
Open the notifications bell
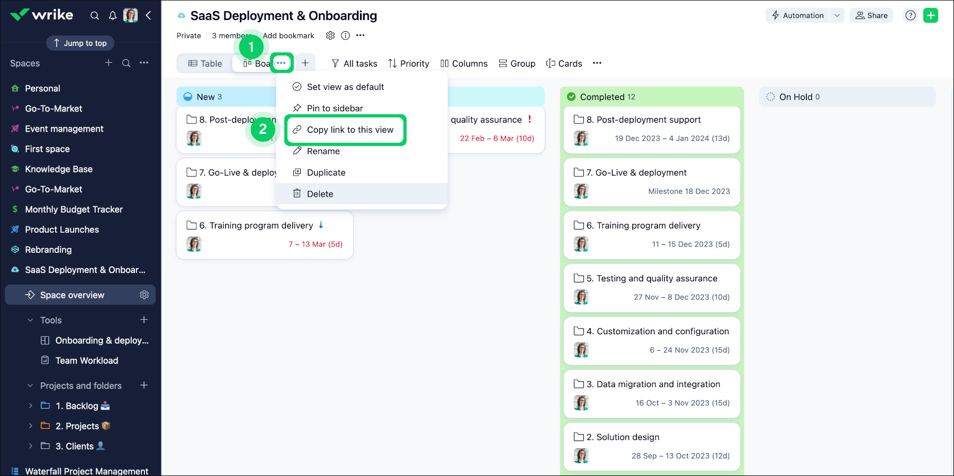tap(113, 15)
